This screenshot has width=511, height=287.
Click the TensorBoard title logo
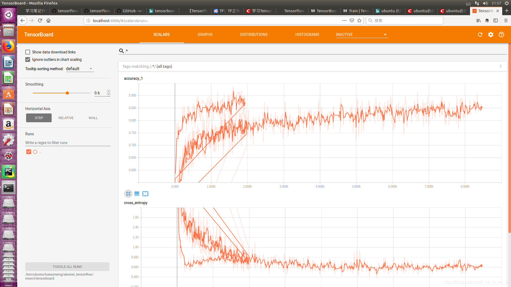click(39, 35)
